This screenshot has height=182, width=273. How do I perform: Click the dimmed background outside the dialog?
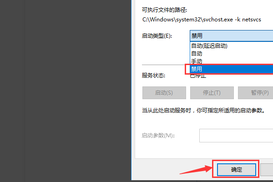coord(66,91)
